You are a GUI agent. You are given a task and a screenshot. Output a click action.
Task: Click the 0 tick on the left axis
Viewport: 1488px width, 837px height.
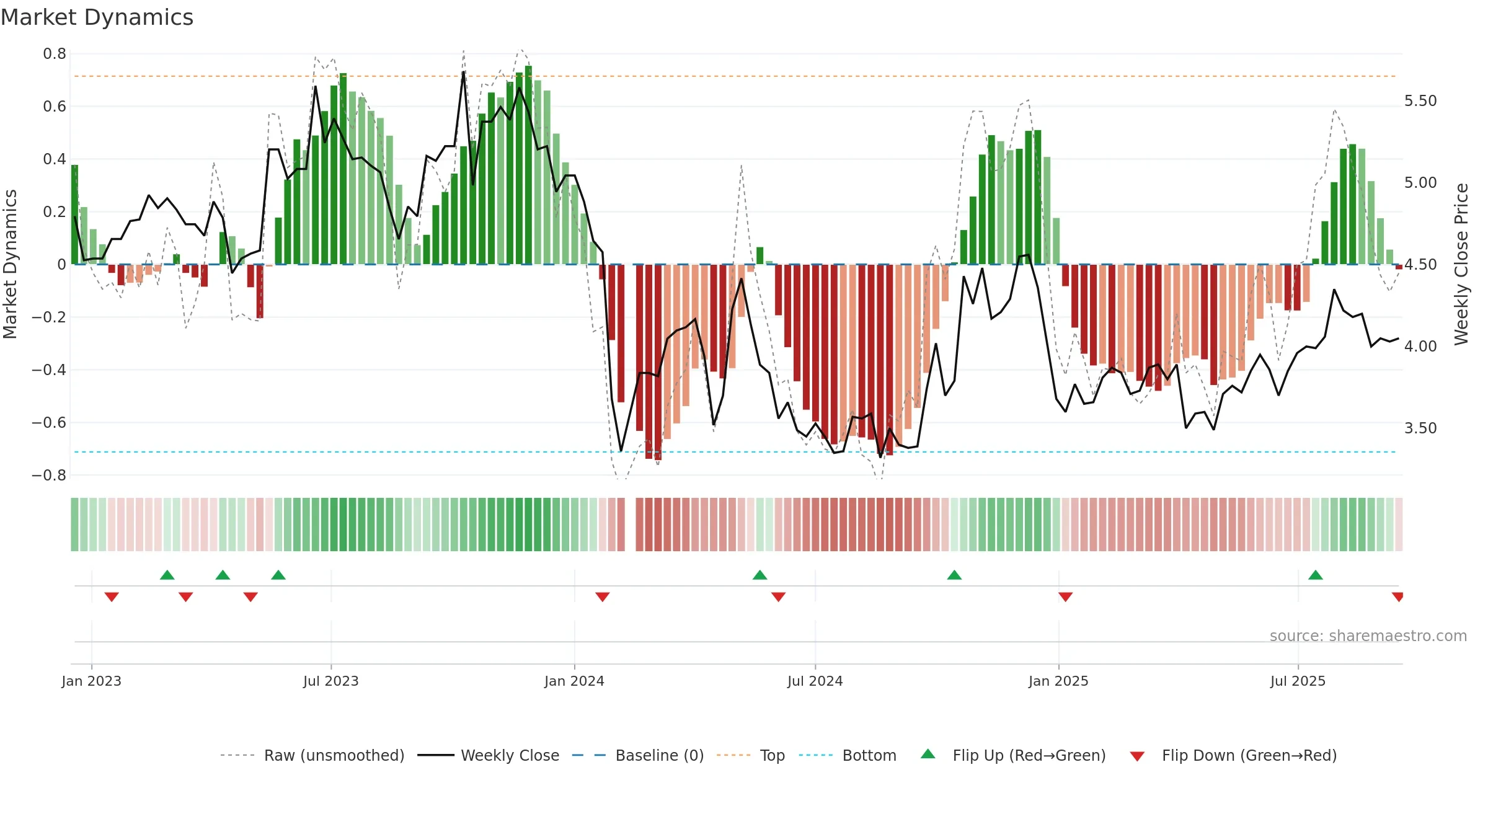click(61, 265)
